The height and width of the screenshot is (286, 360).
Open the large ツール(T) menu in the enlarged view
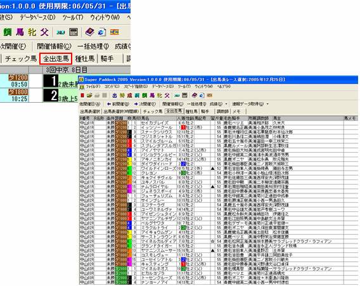click(73, 18)
